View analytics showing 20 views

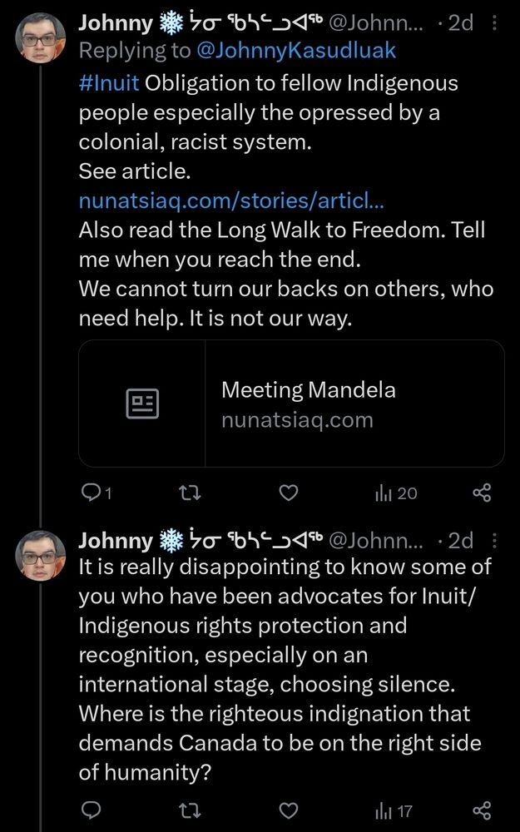(x=396, y=493)
